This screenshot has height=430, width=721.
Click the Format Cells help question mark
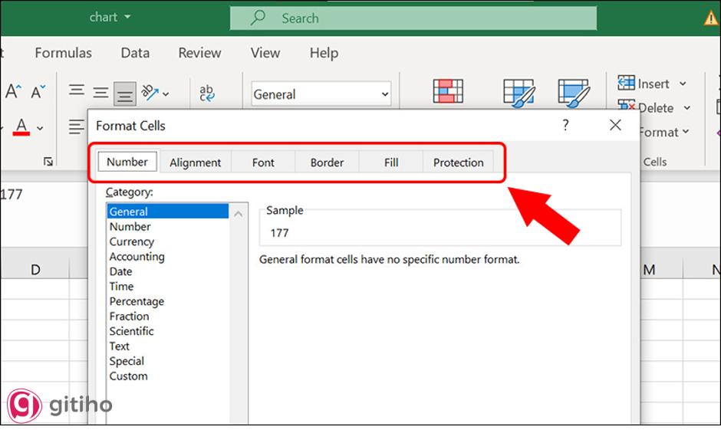click(565, 125)
